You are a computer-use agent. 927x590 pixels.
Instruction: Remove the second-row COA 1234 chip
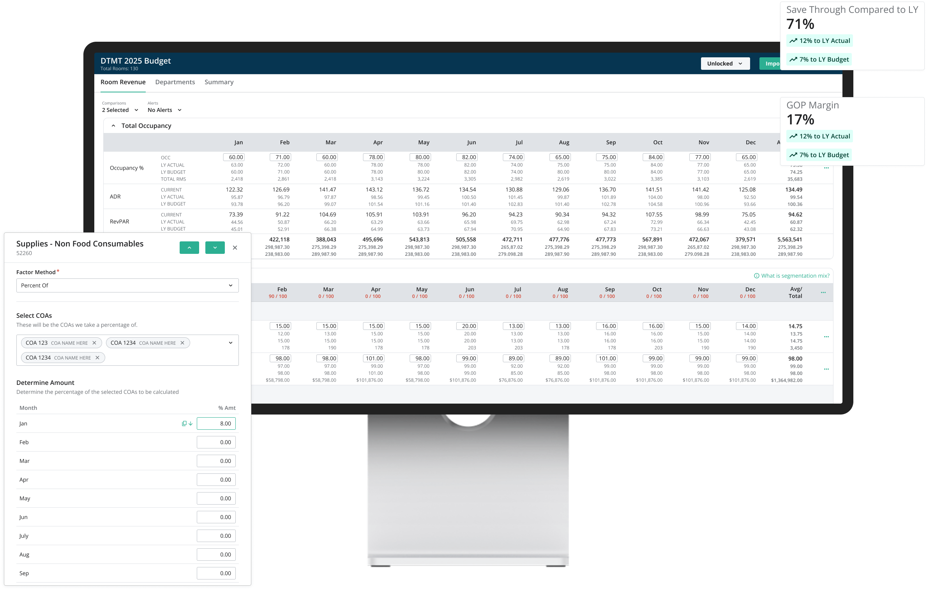click(x=97, y=358)
